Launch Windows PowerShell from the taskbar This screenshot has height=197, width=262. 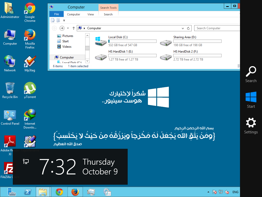[28, 192]
